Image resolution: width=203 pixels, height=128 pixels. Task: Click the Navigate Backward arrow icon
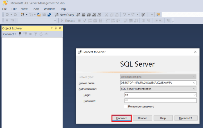(x=7, y=15)
